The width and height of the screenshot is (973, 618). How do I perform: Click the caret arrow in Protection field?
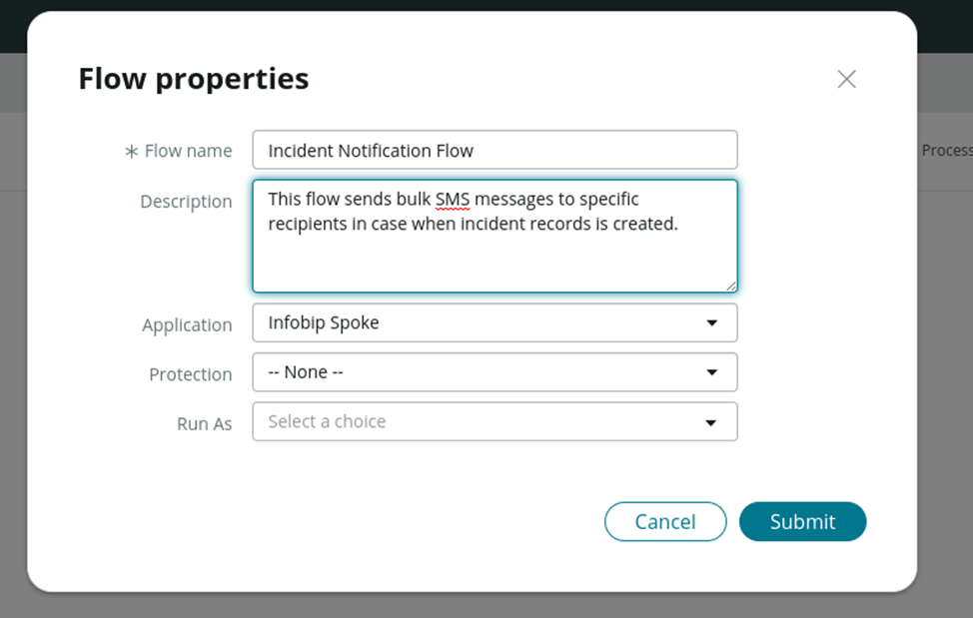pos(711,372)
